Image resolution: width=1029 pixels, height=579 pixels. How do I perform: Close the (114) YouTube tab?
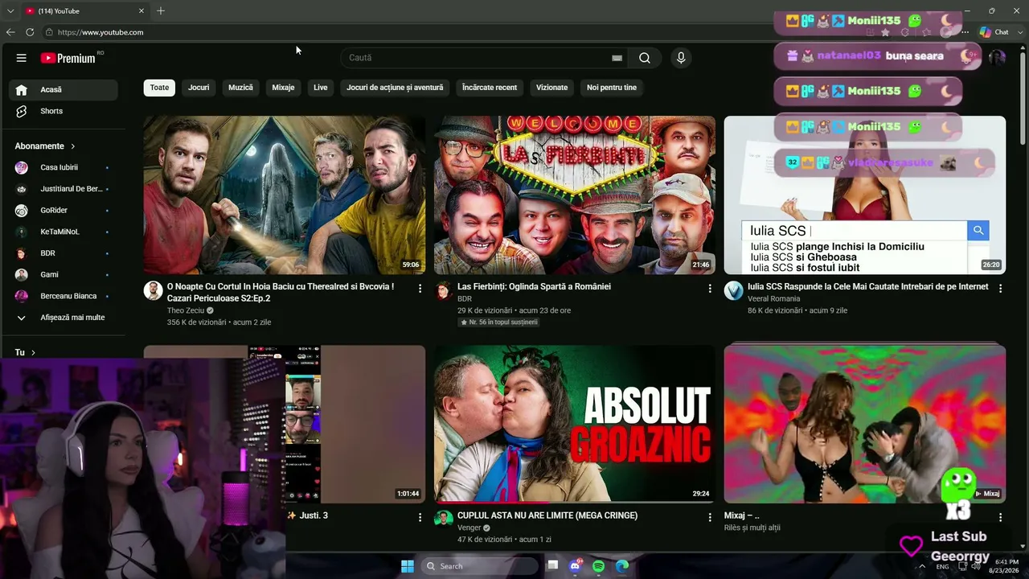(x=141, y=11)
